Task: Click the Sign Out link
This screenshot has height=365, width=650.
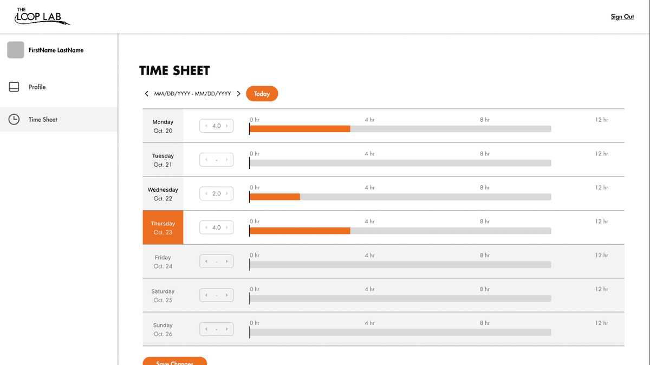Action: point(622,17)
